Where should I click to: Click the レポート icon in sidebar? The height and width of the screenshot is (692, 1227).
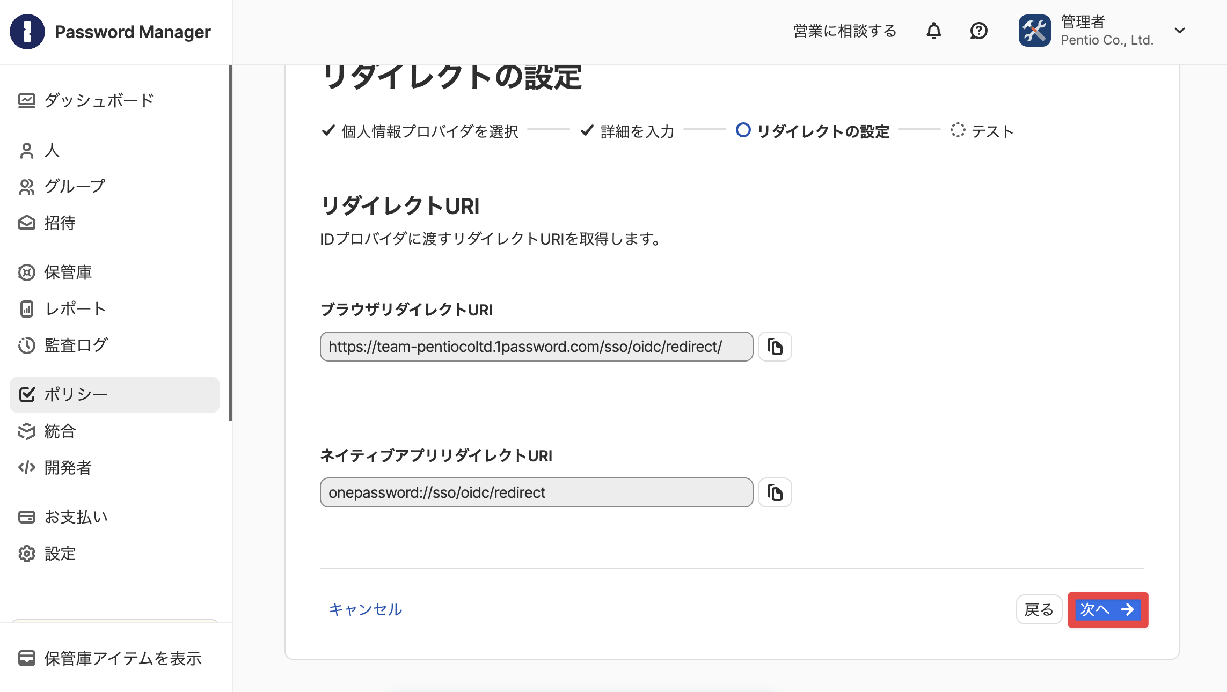tap(27, 309)
